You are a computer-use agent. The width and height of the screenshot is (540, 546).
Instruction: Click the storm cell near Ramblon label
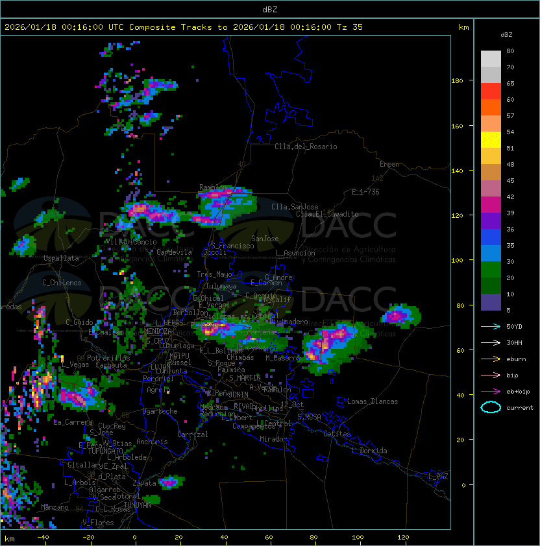pyautogui.click(x=227, y=206)
